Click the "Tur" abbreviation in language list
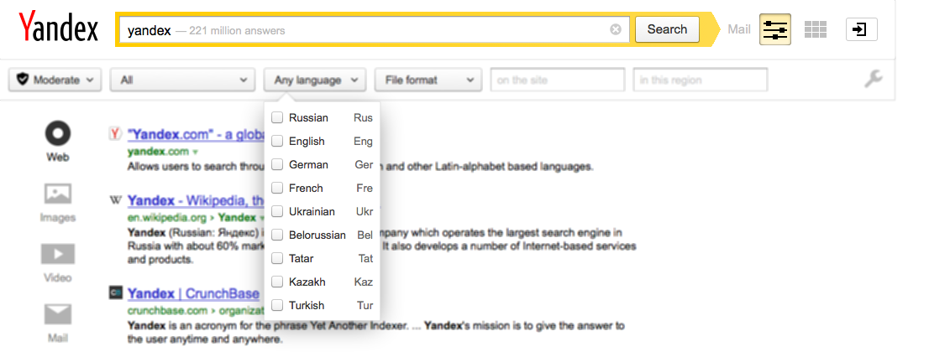This screenshot has height=362, width=929. [x=365, y=305]
